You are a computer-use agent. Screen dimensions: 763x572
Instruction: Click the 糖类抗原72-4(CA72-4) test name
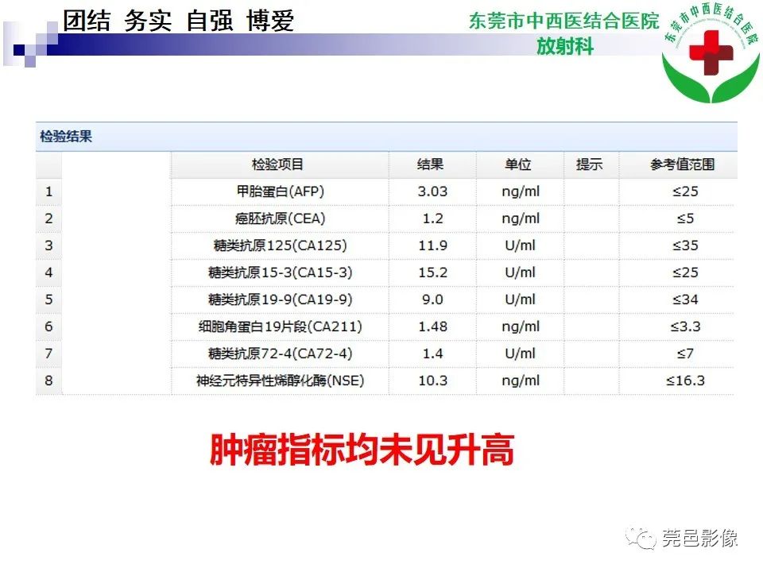(x=281, y=353)
